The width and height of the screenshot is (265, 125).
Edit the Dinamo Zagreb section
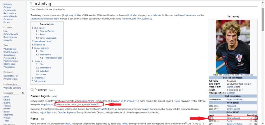pyautogui.click(x=54, y=96)
